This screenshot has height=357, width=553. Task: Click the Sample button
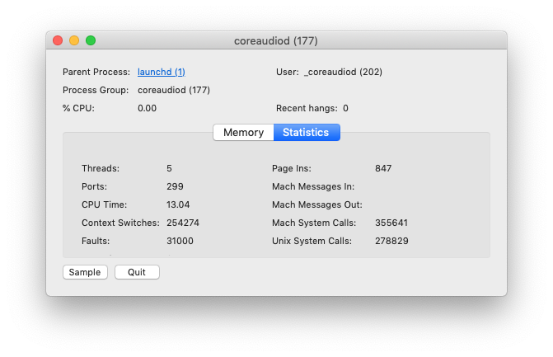(x=85, y=272)
